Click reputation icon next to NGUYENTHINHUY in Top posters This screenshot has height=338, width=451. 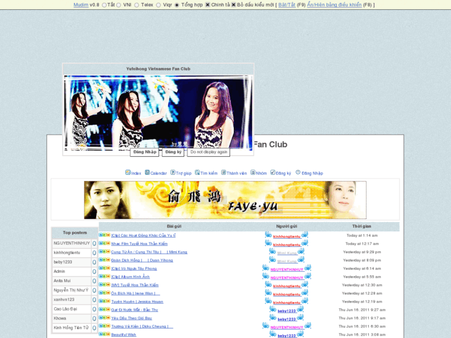tap(94, 244)
